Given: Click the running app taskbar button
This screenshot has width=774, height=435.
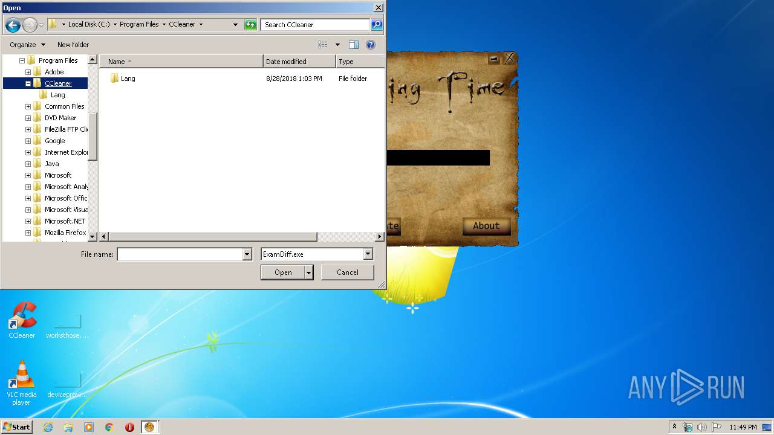Looking at the screenshot, I should tap(150, 427).
